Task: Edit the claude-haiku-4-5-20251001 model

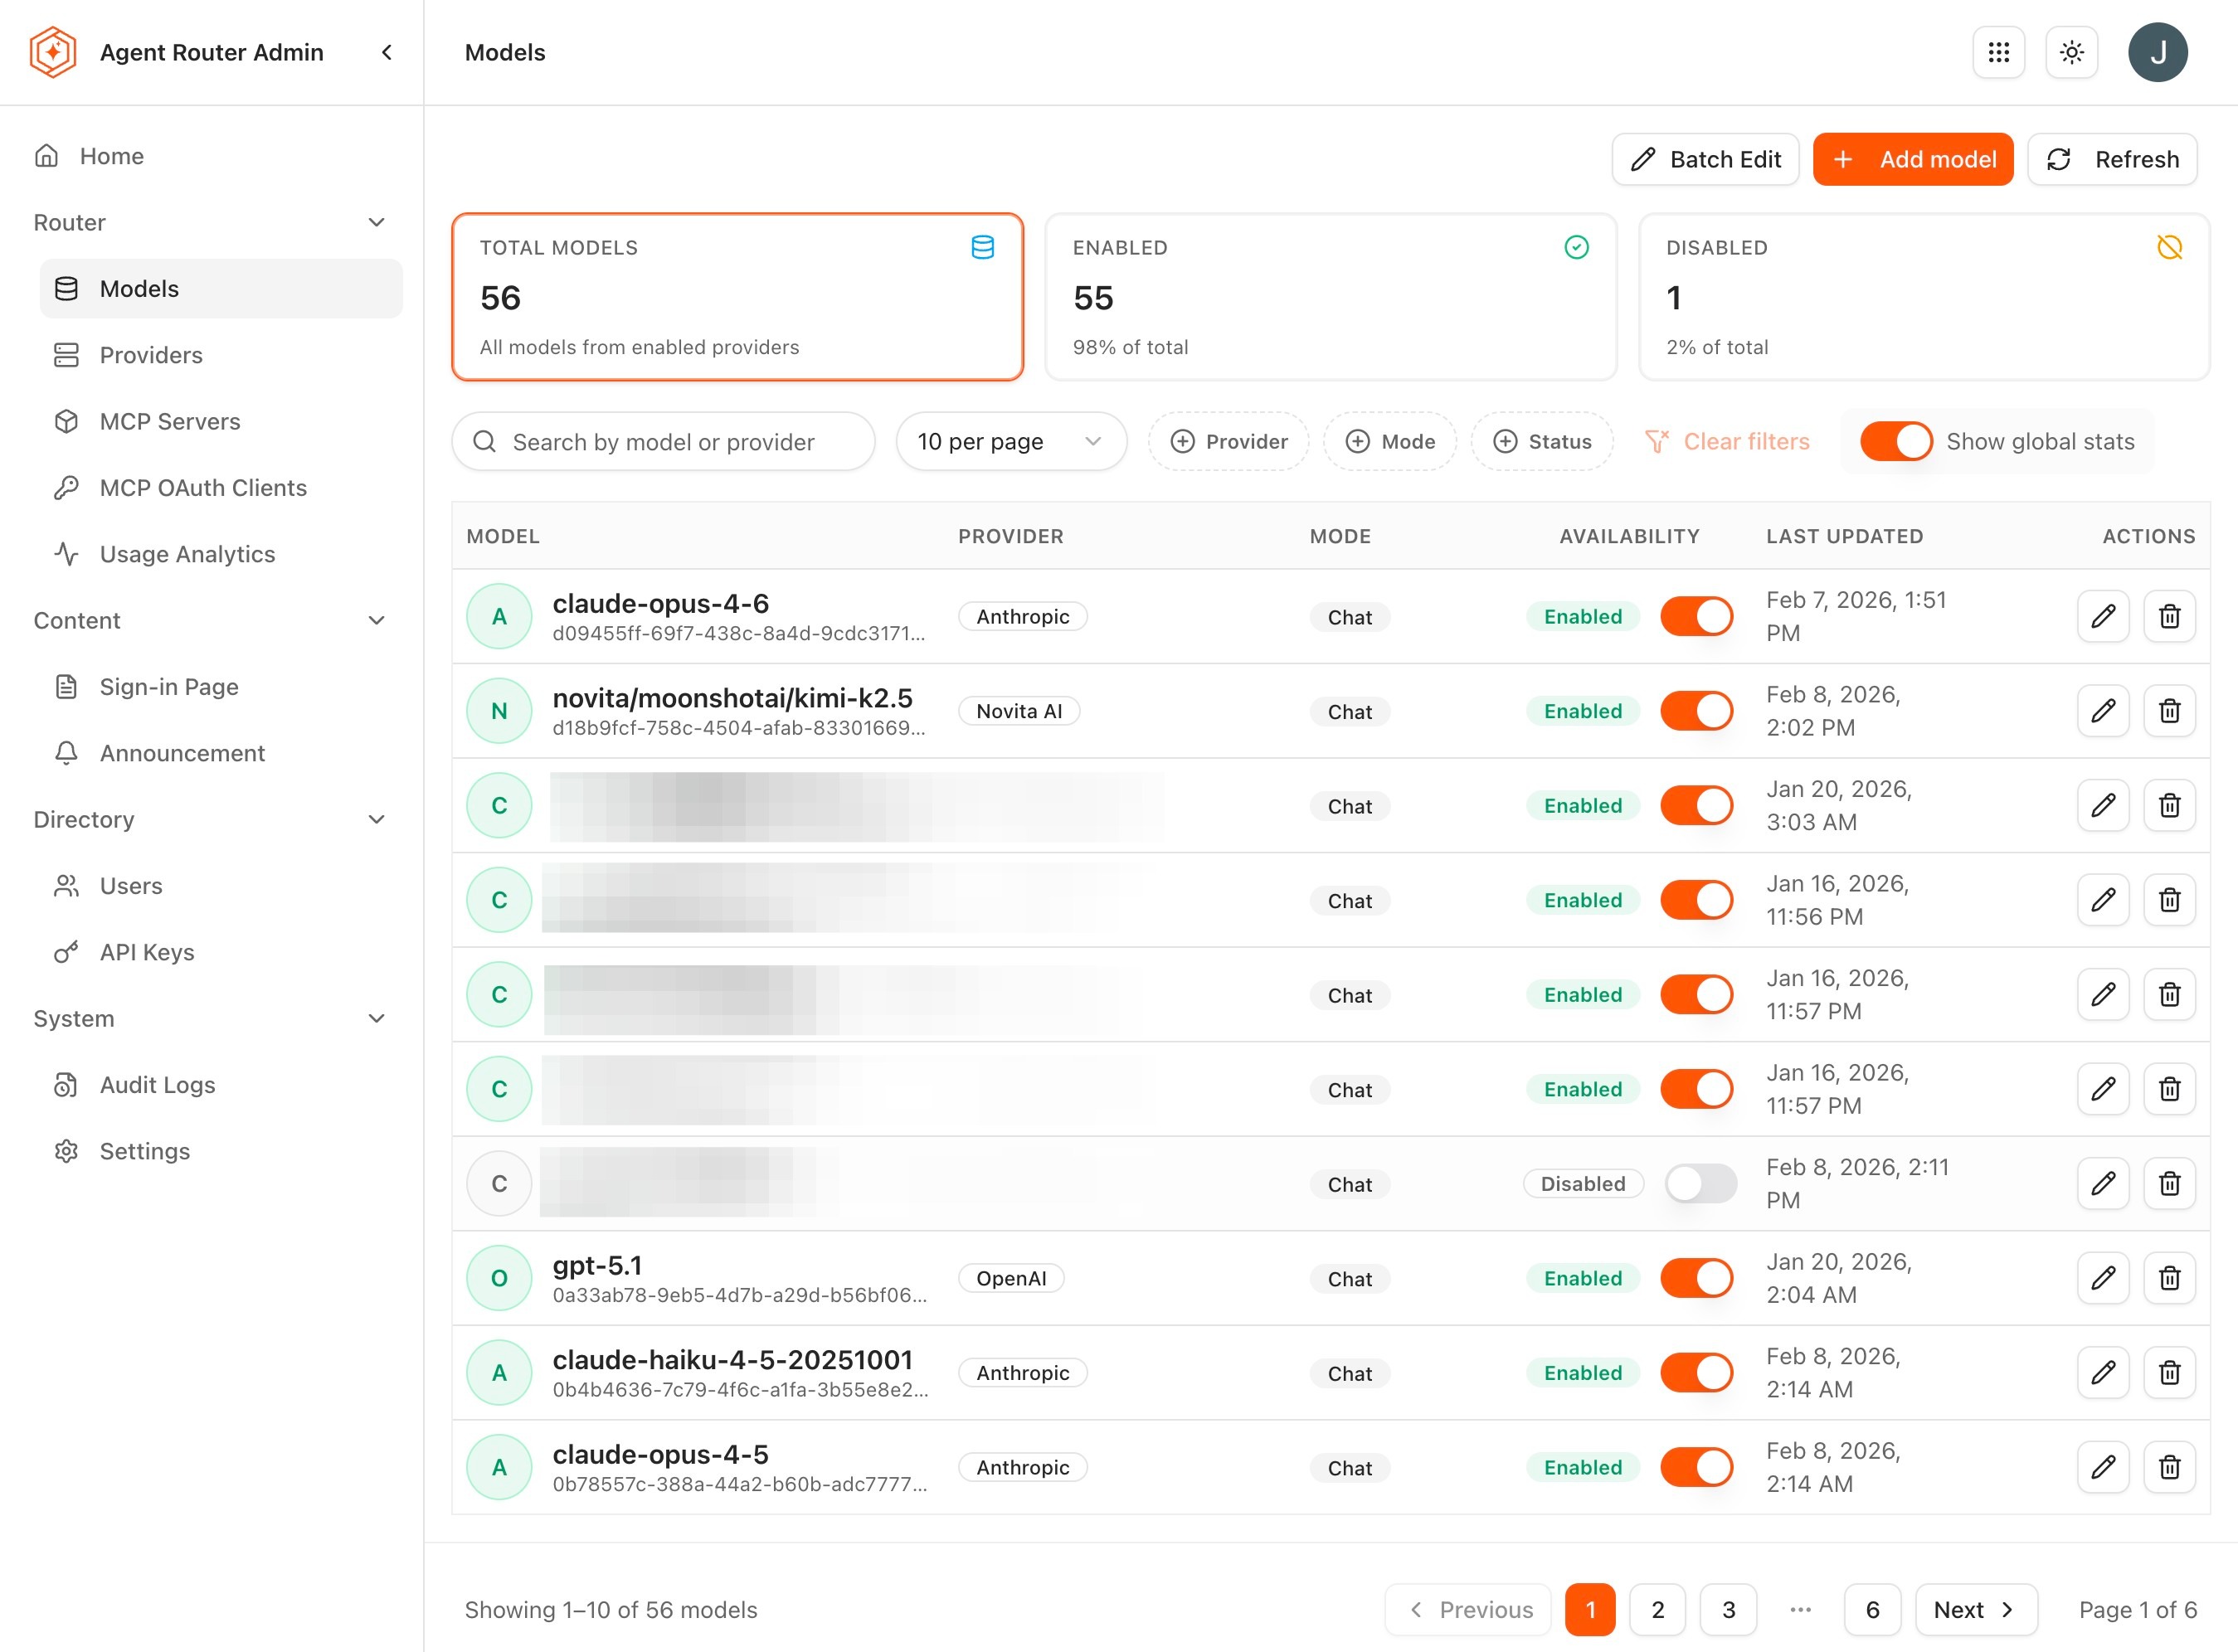Action: click(x=2103, y=1372)
